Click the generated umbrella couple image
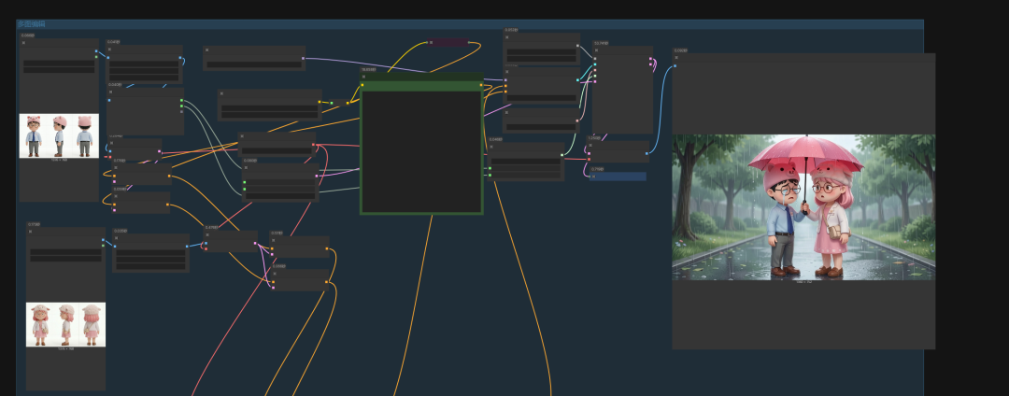1009x396 pixels. click(803, 207)
